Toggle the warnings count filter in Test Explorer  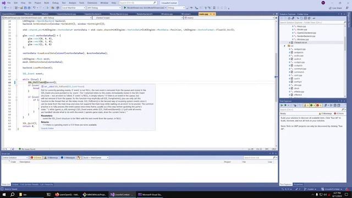[x=326, y=114]
